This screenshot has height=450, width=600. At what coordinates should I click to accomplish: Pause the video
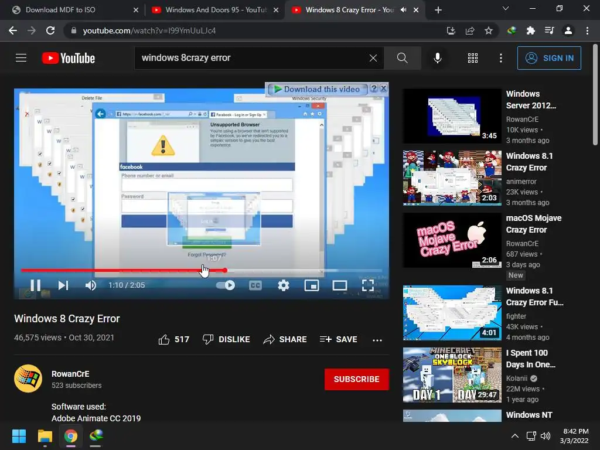click(36, 285)
